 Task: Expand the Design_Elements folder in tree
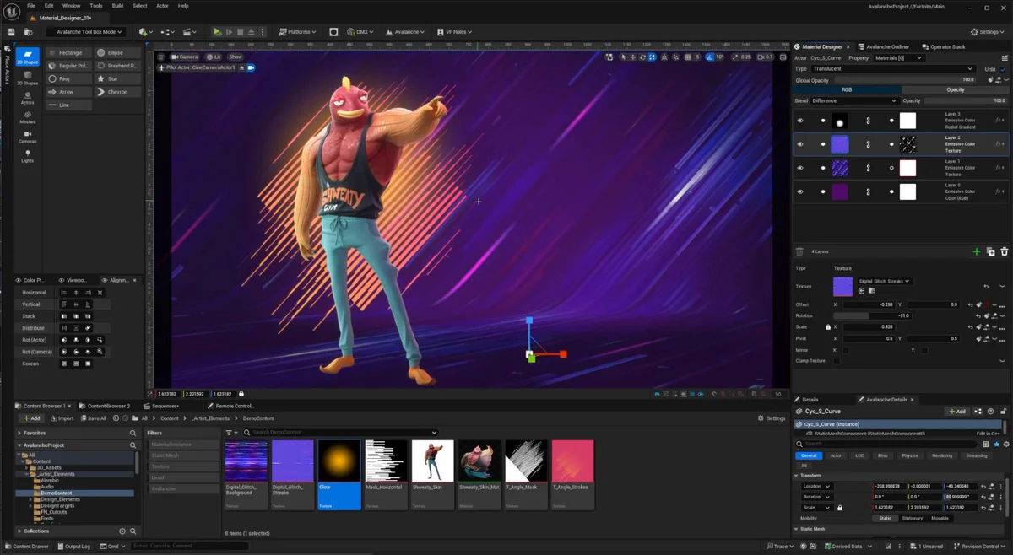(30, 498)
